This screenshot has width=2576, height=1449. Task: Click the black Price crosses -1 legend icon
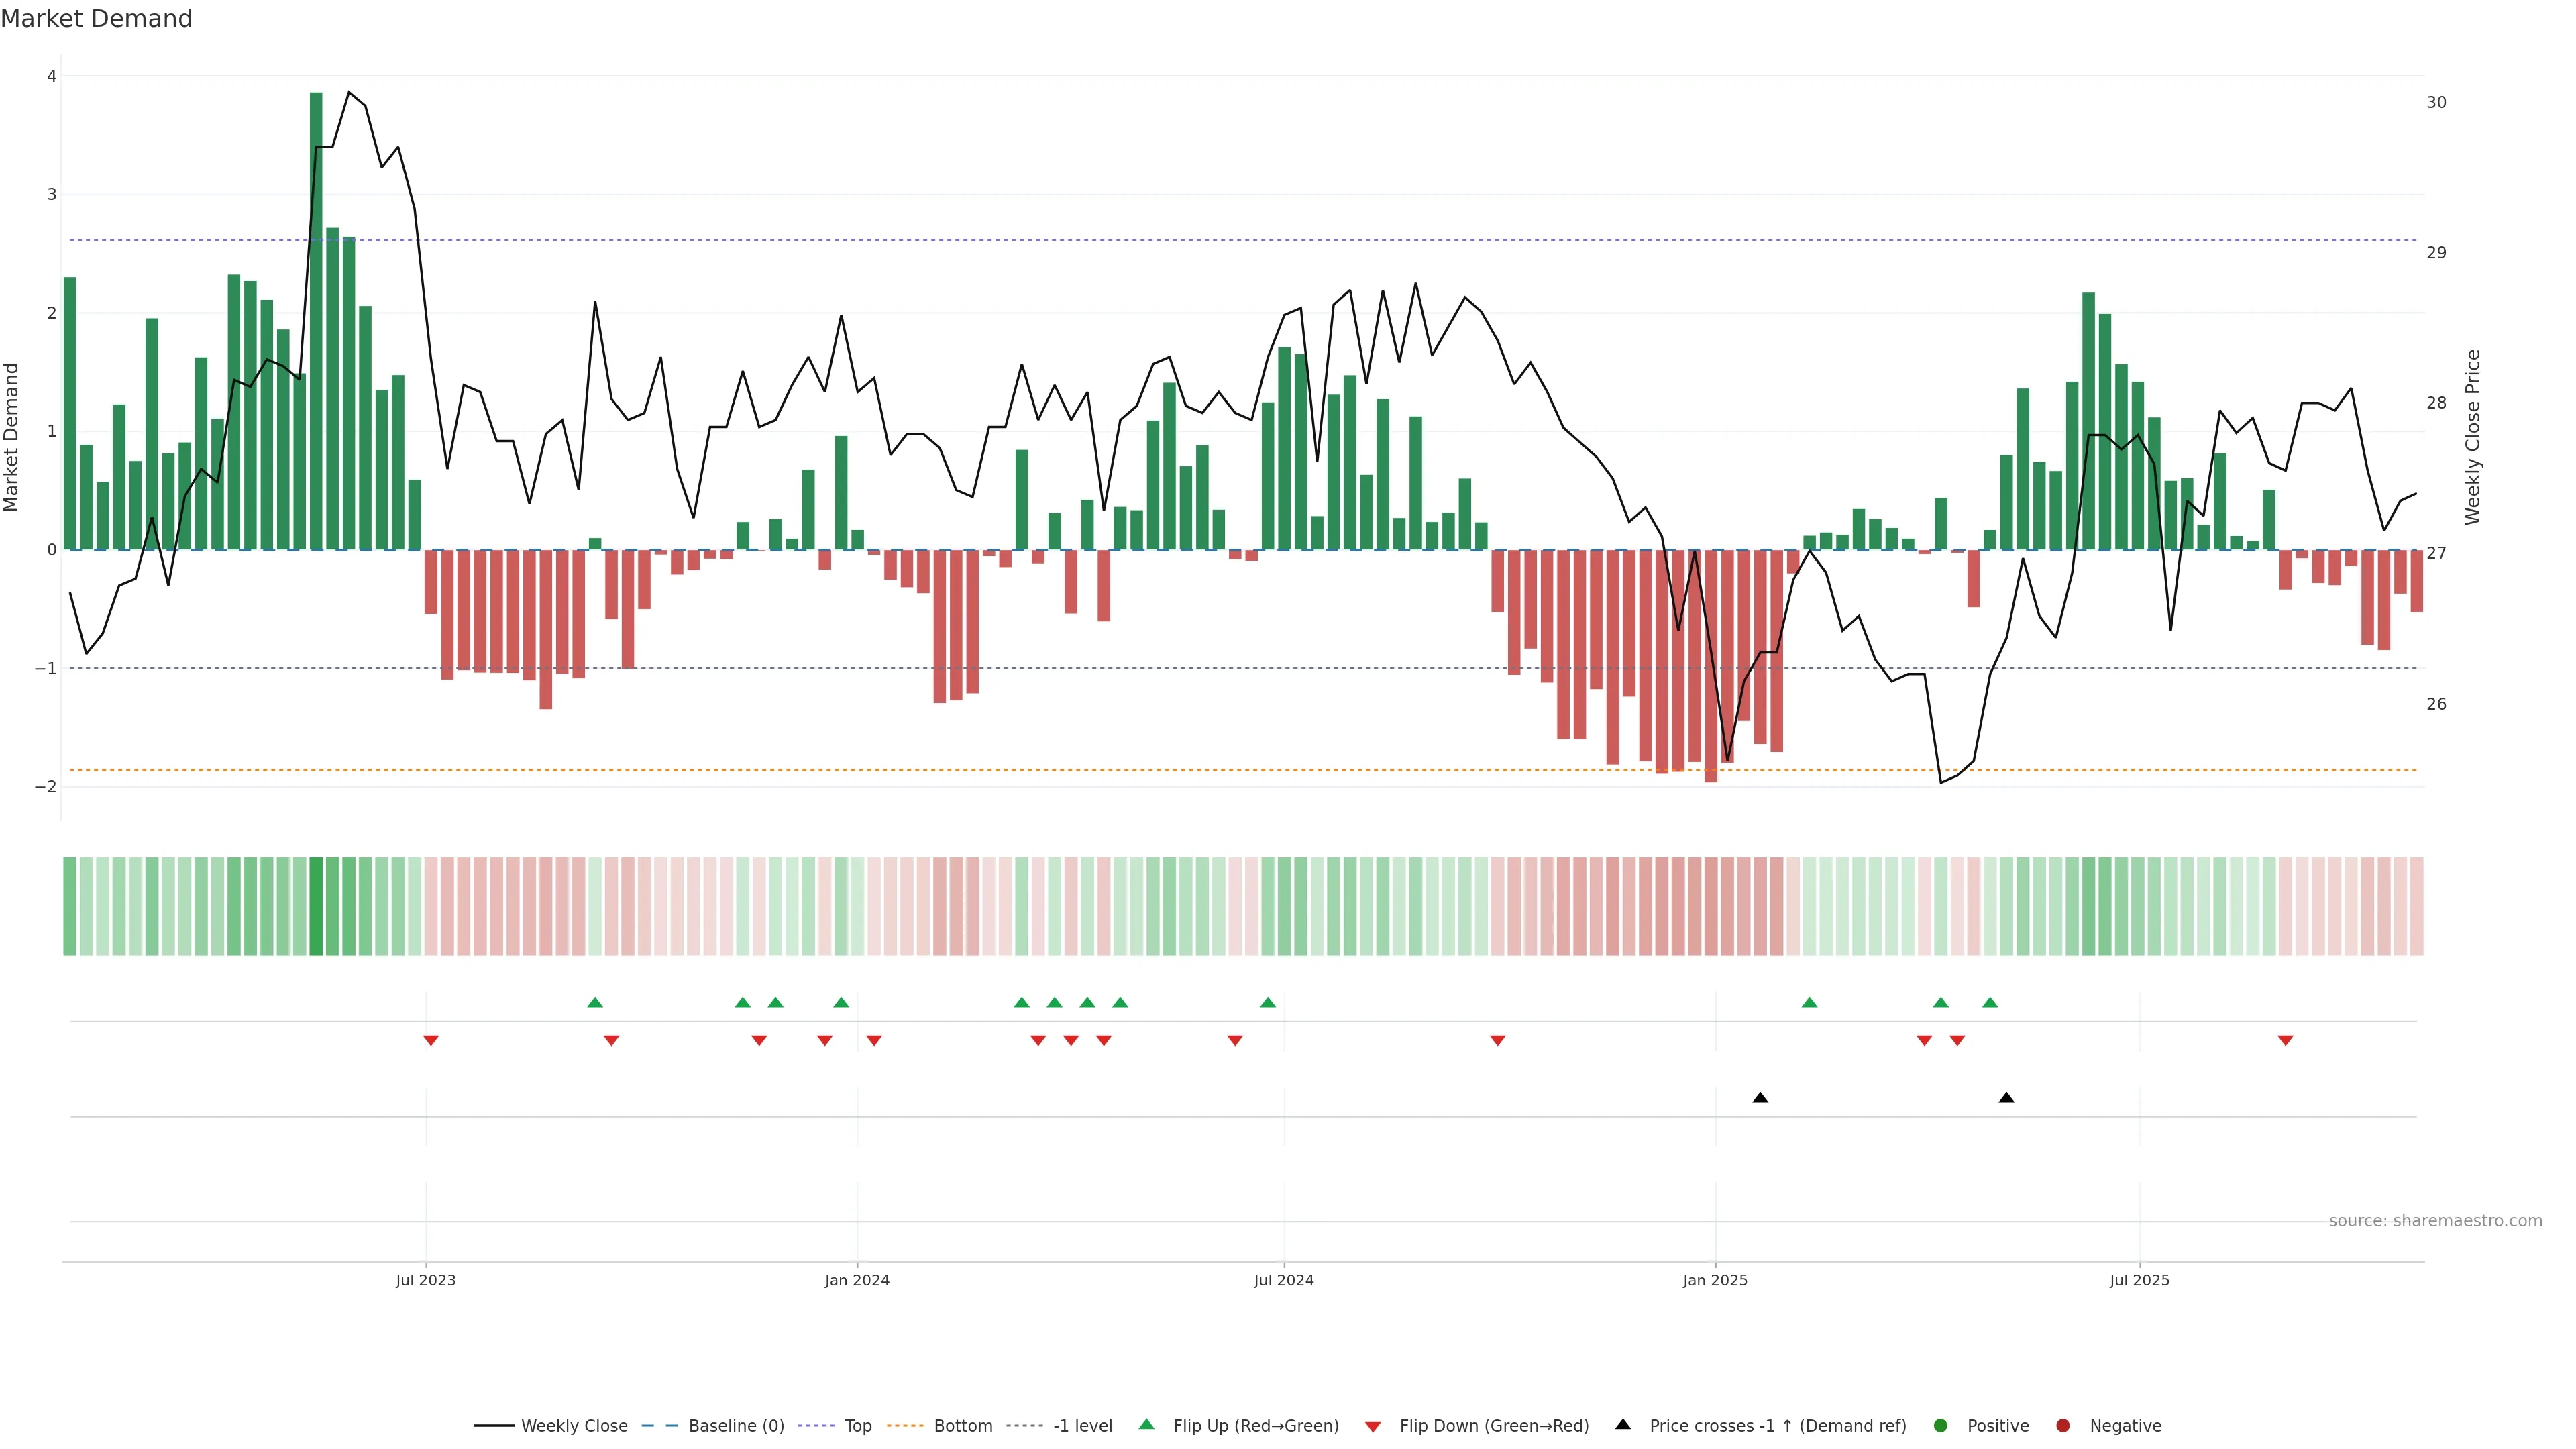point(1623,1425)
